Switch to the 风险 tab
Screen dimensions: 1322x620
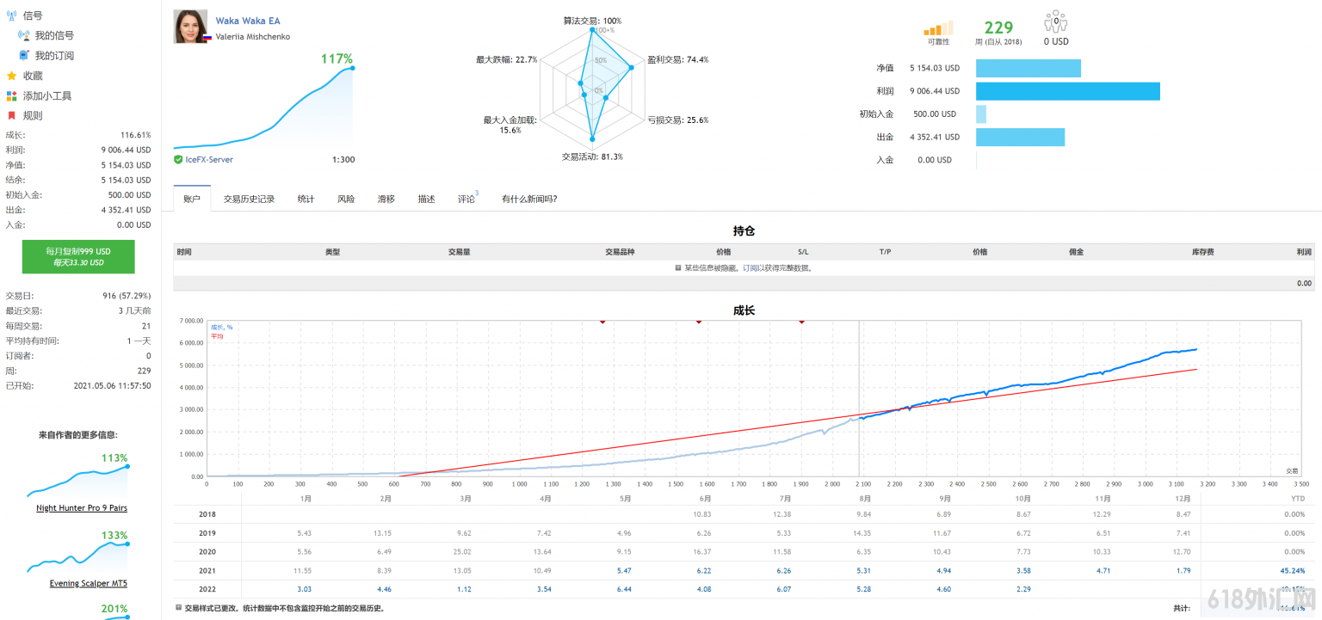click(346, 199)
